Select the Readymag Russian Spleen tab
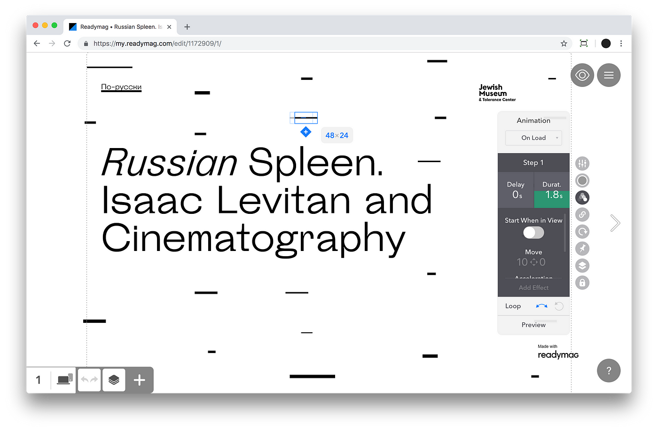658x431 pixels. (120, 27)
